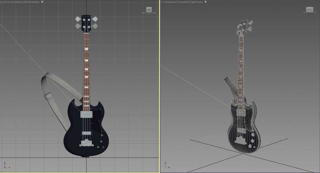Click the ViewCube in Perspective viewport
Viewport: 320px width, 173px height.
[x=309, y=10]
